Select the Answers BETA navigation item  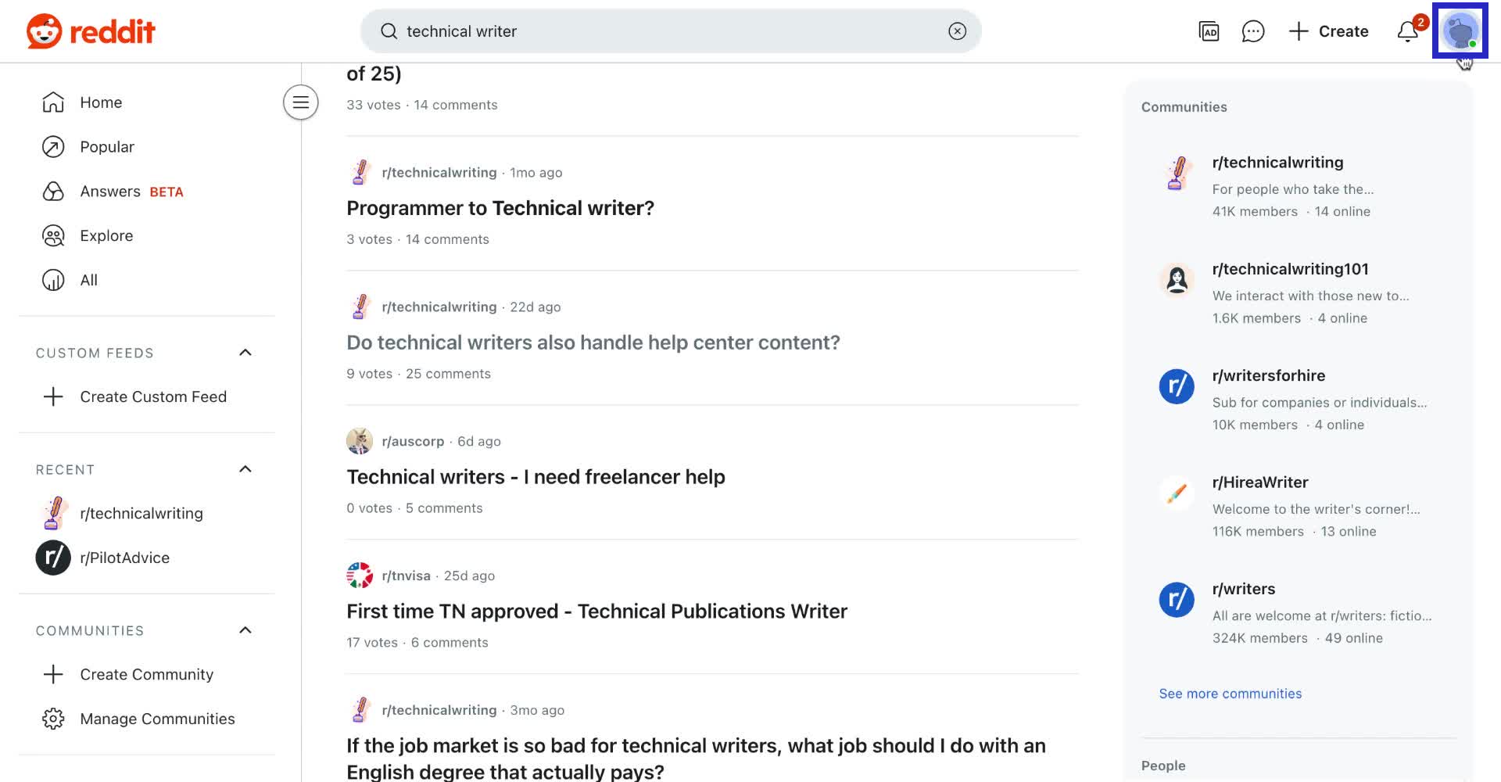point(110,191)
